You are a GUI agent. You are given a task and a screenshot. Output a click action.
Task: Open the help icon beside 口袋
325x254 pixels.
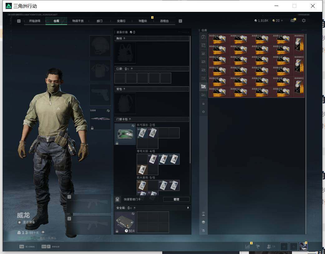pos(132,69)
